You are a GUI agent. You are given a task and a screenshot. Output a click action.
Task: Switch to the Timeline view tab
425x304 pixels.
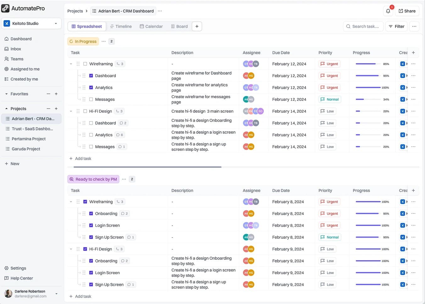tap(121, 26)
